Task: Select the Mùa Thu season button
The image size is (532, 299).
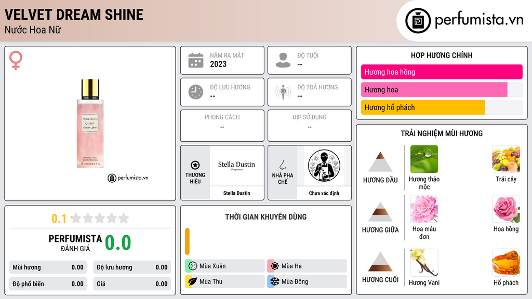Action: (x=225, y=281)
